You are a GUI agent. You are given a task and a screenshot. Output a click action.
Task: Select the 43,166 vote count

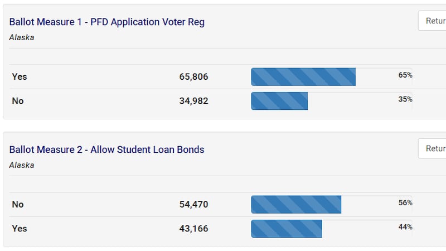(x=193, y=229)
